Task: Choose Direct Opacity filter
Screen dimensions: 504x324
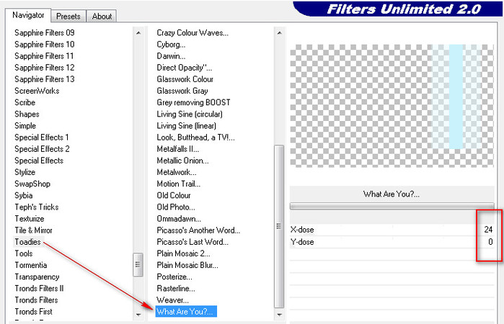Action: 185,68
